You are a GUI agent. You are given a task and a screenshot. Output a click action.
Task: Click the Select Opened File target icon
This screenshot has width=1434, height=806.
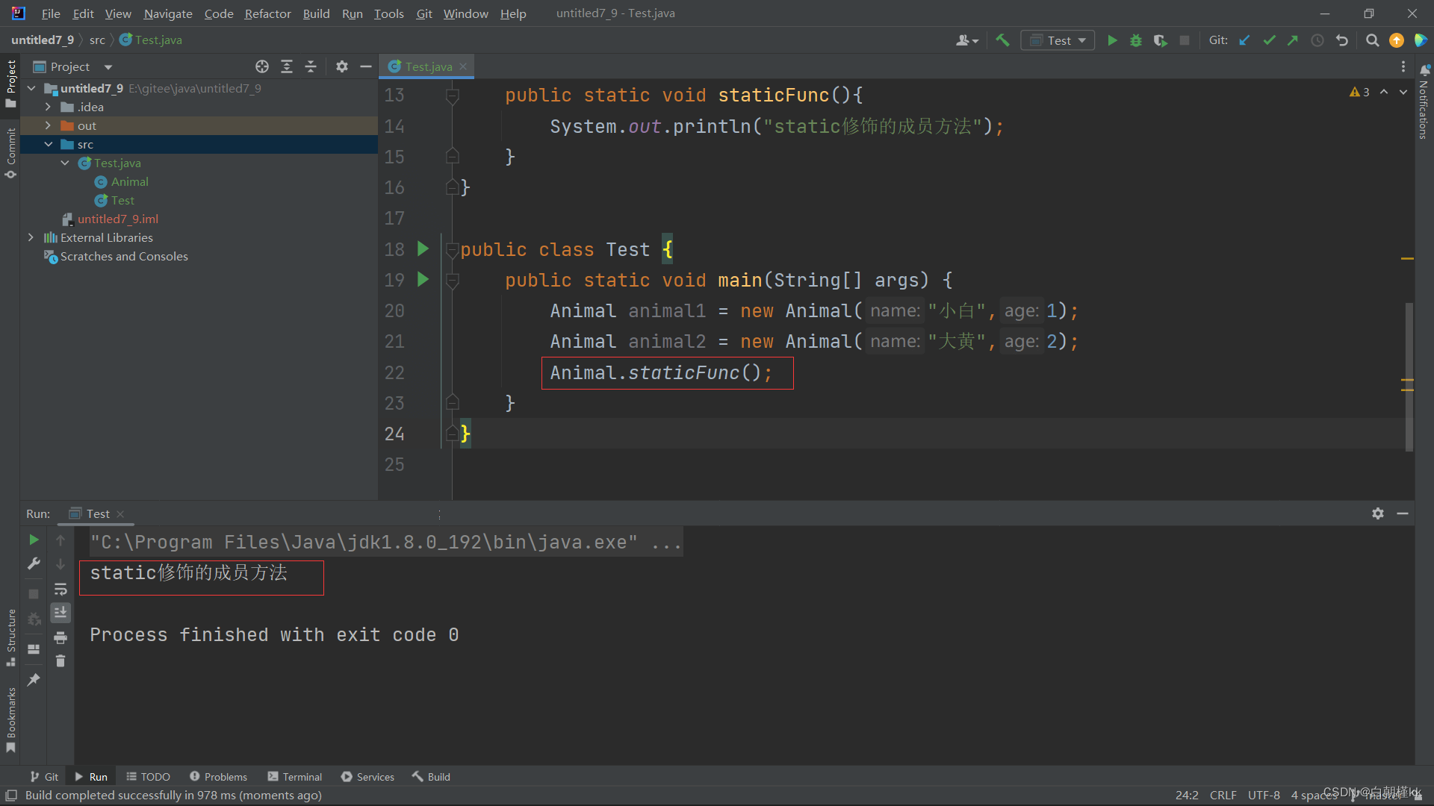(x=262, y=66)
